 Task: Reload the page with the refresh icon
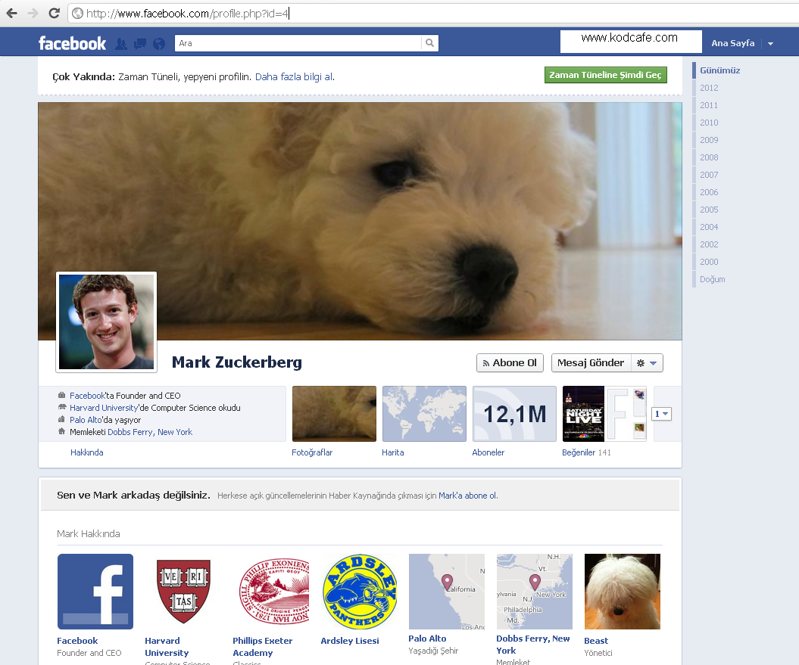54,13
